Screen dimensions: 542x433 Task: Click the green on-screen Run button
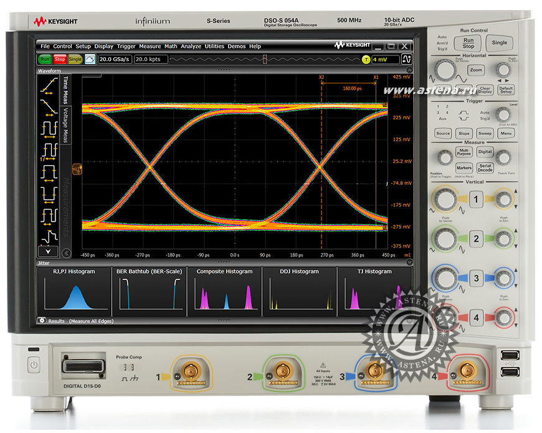pos(45,59)
